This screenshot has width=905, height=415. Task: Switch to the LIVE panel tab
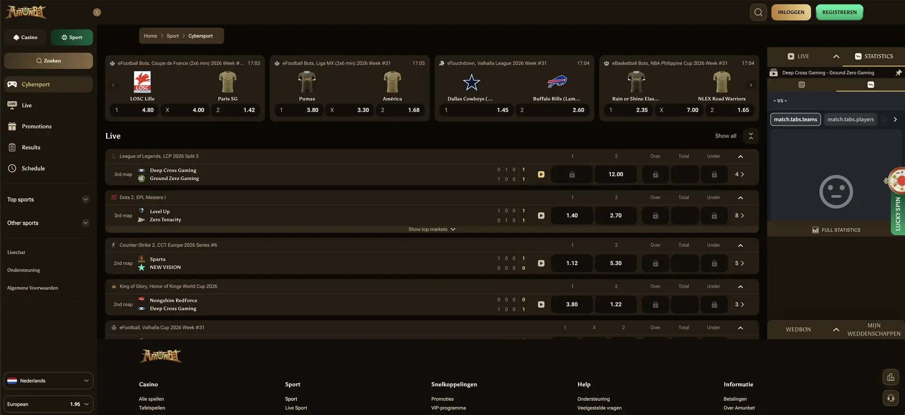(x=798, y=57)
